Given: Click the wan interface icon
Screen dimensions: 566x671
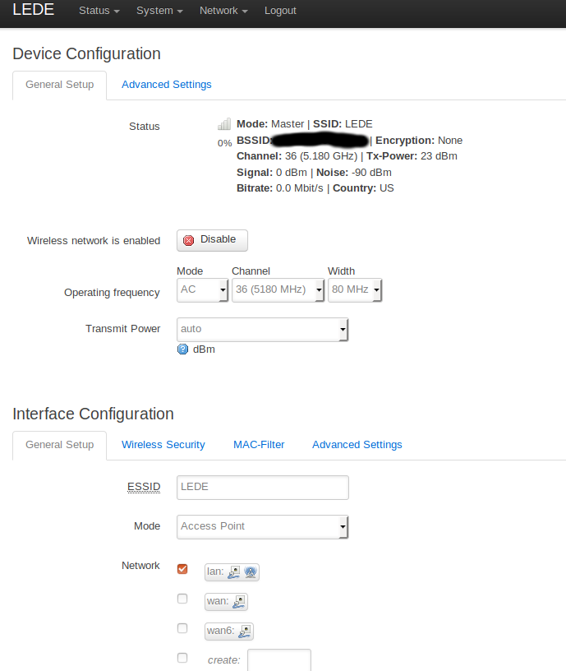Looking at the screenshot, I should (x=239, y=602).
